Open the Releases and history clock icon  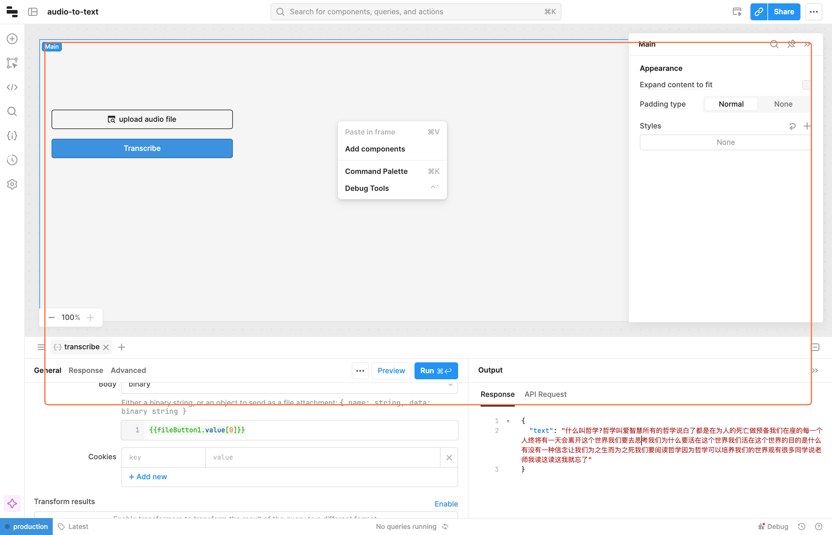12,160
